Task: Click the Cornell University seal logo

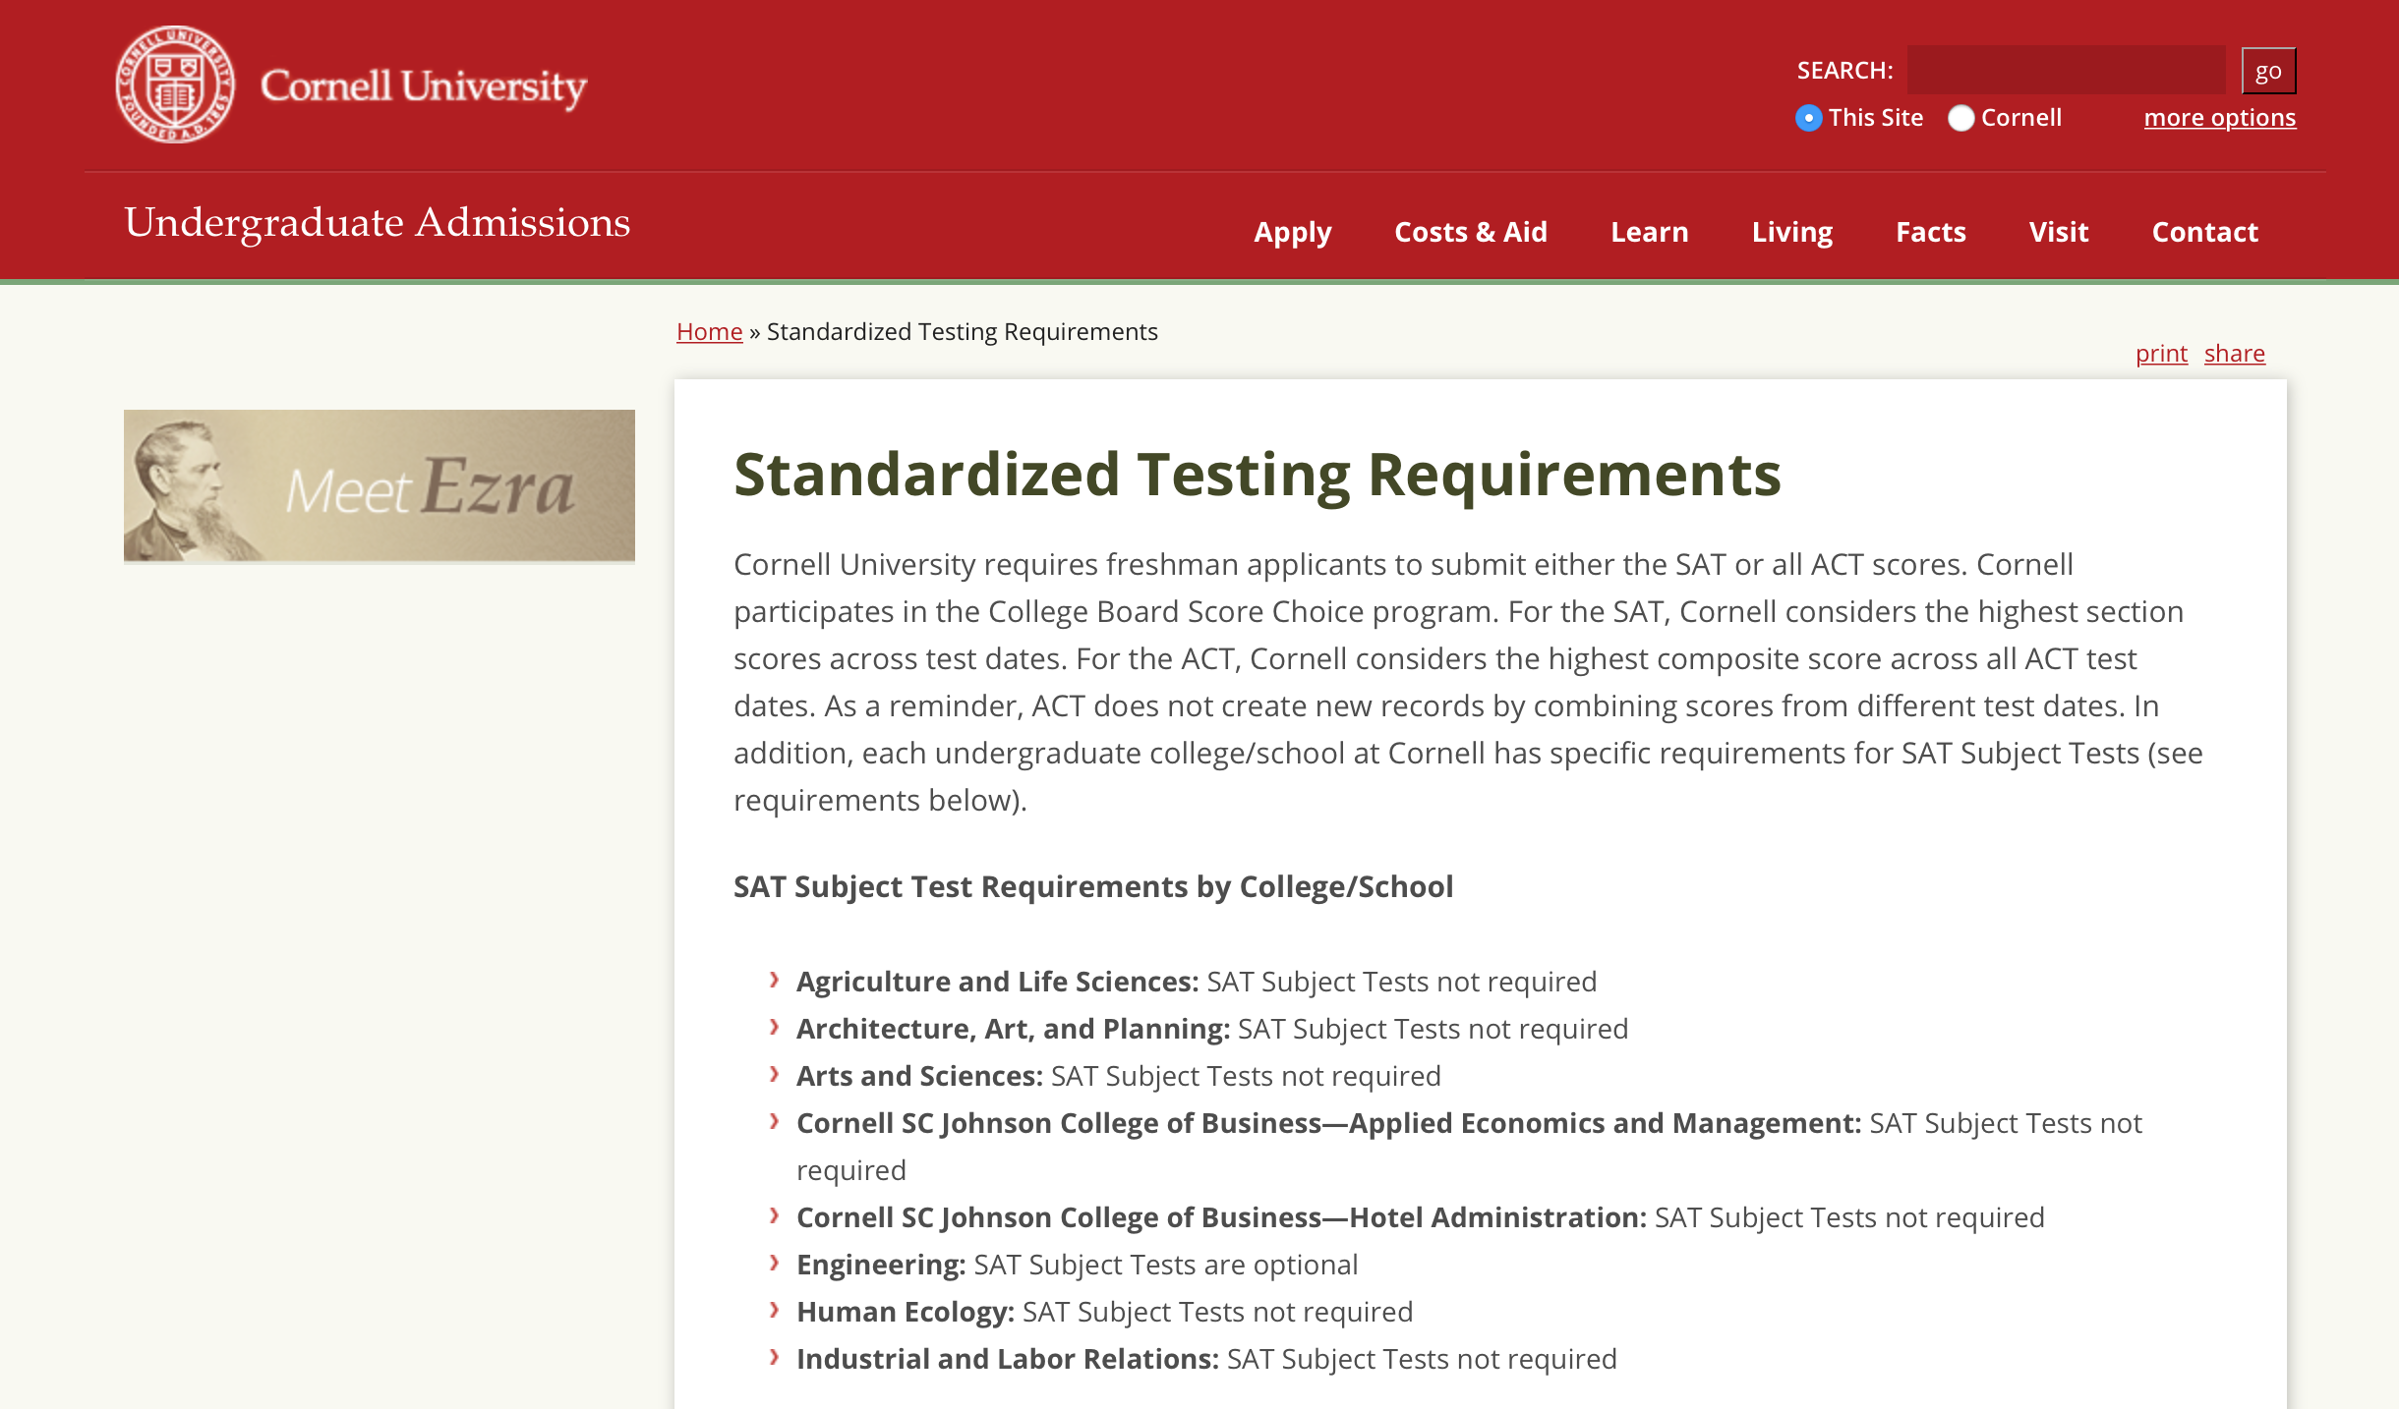Action: coord(175,85)
